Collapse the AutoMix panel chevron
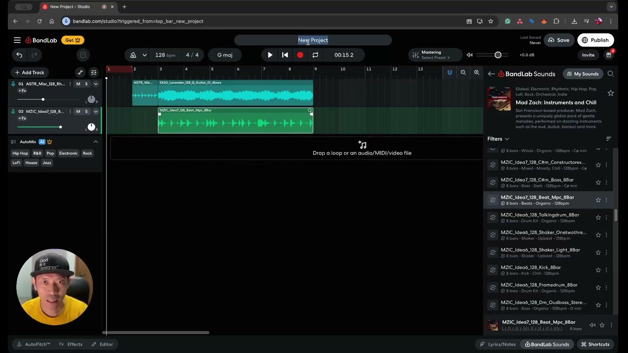 [x=96, y=142]
